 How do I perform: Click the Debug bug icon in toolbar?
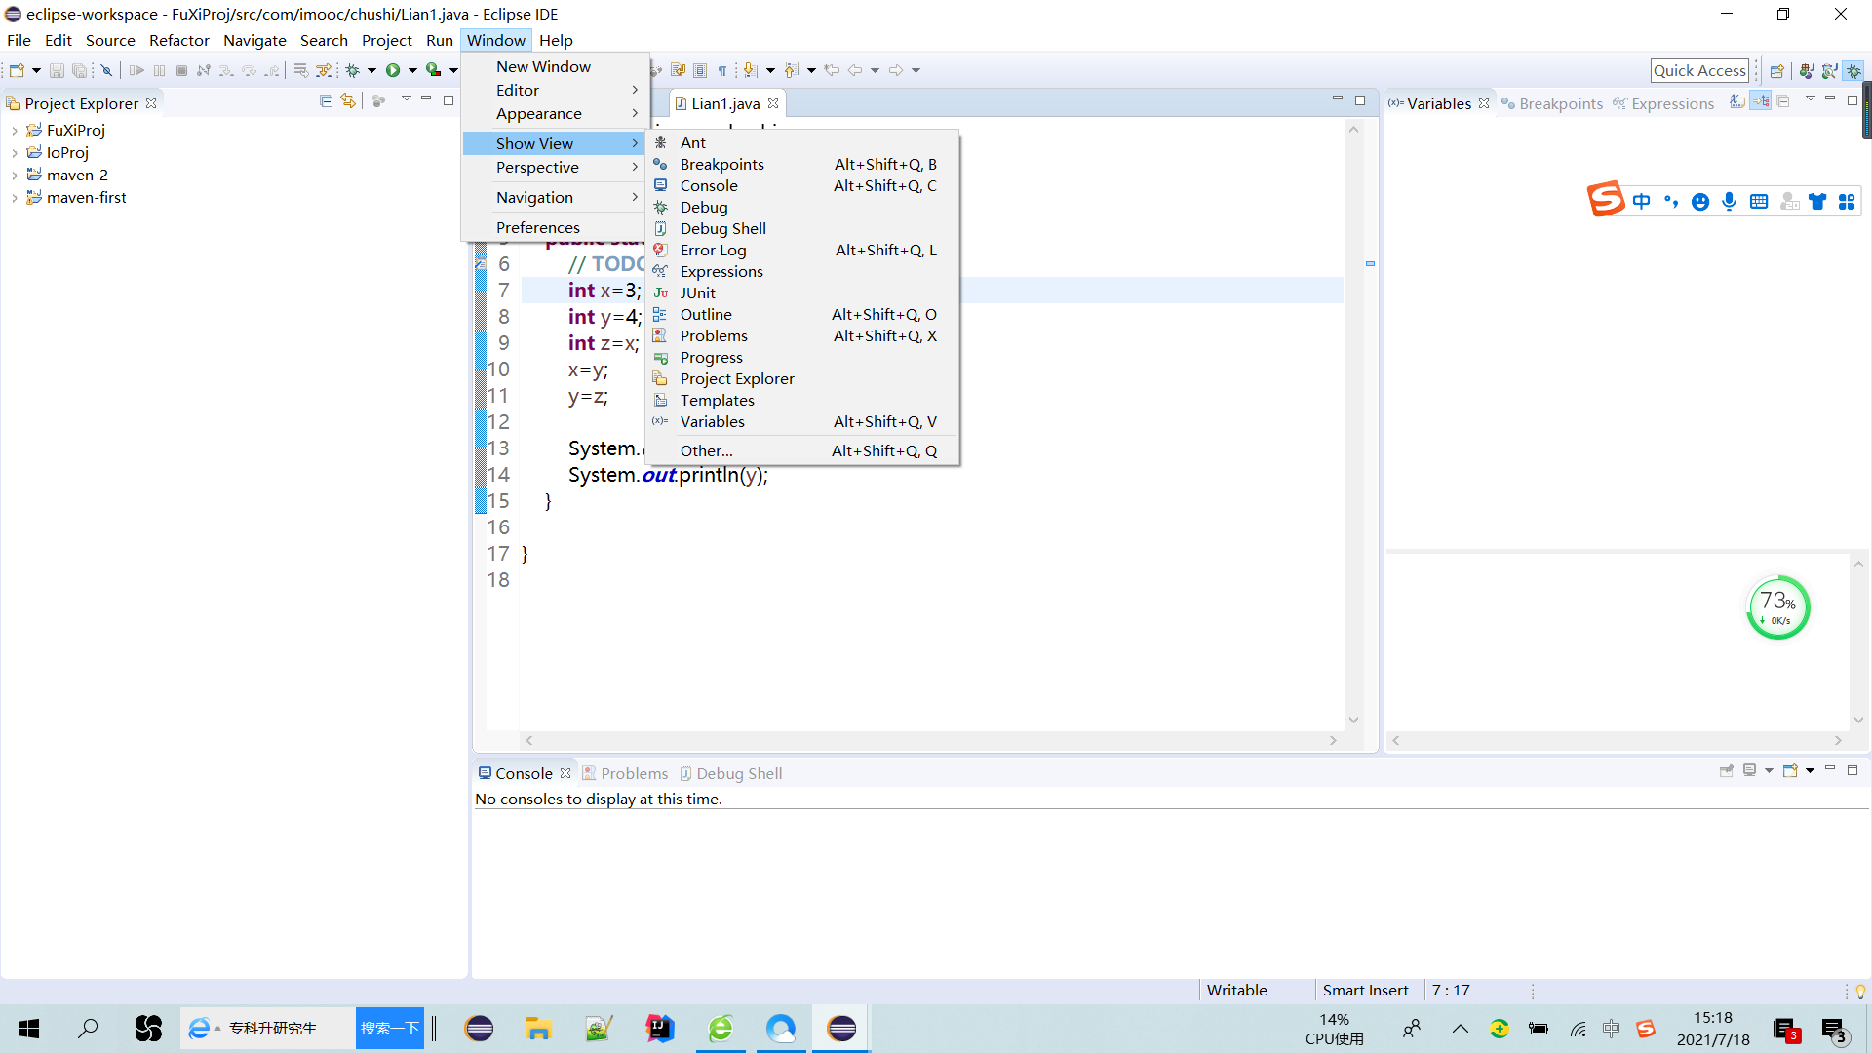(x=353, y=70)
